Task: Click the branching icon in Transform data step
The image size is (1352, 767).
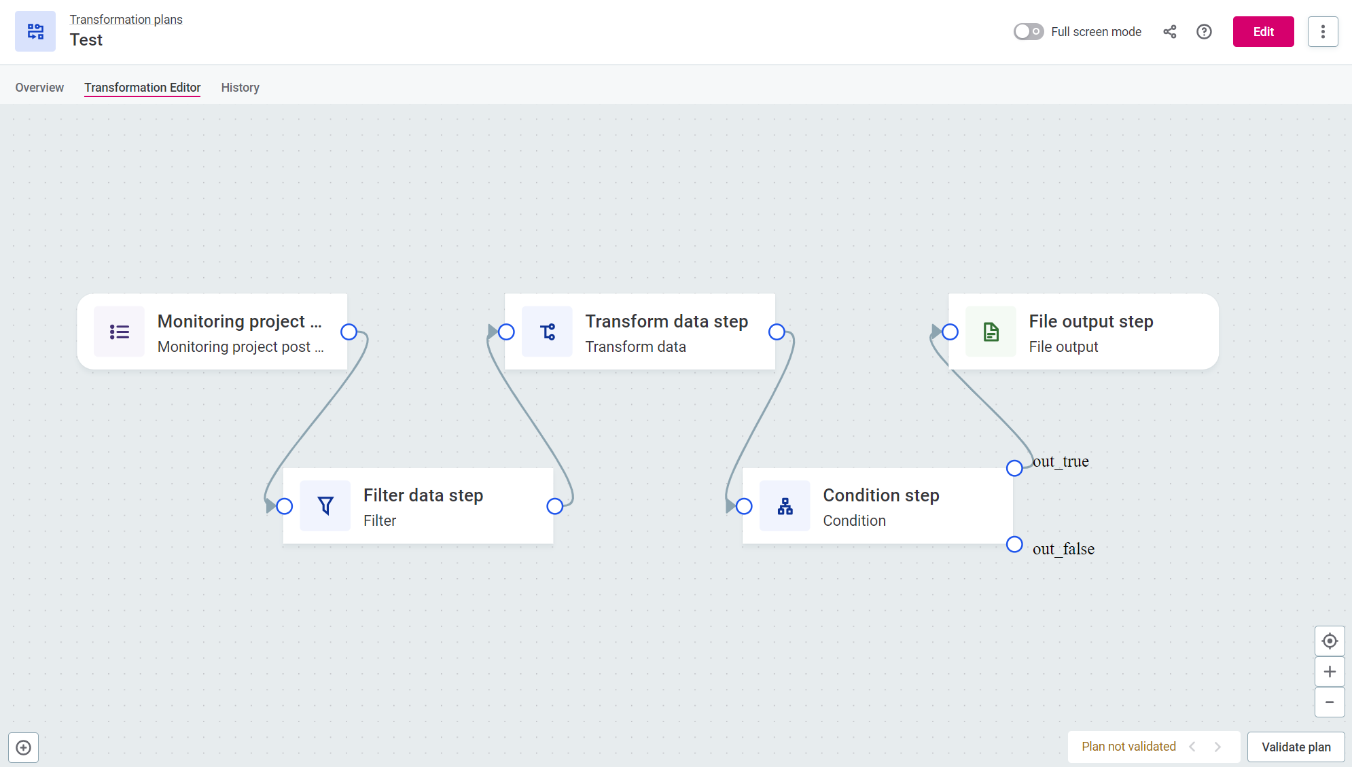Action: [x=547, y=332]
